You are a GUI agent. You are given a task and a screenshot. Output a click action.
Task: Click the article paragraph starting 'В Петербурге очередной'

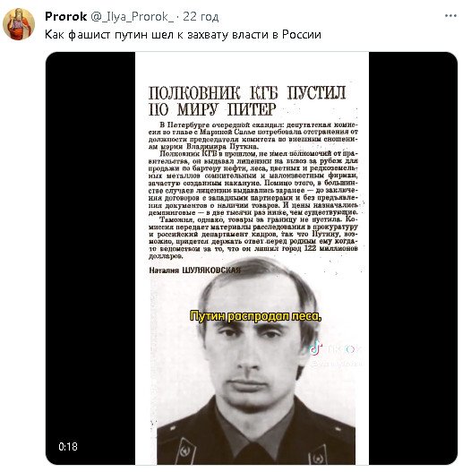(253, 135)
